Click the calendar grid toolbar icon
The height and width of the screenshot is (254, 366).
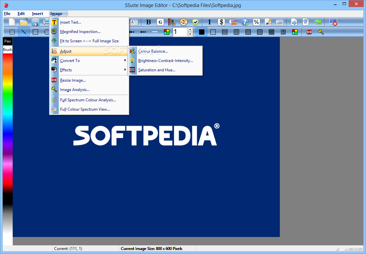tap(280, 22)
